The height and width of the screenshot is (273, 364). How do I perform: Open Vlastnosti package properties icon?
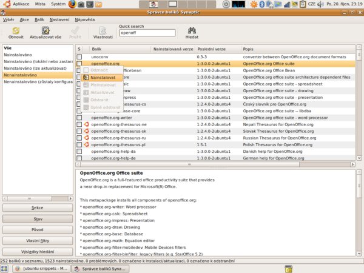pyautogui.click(x=103, y=30)
